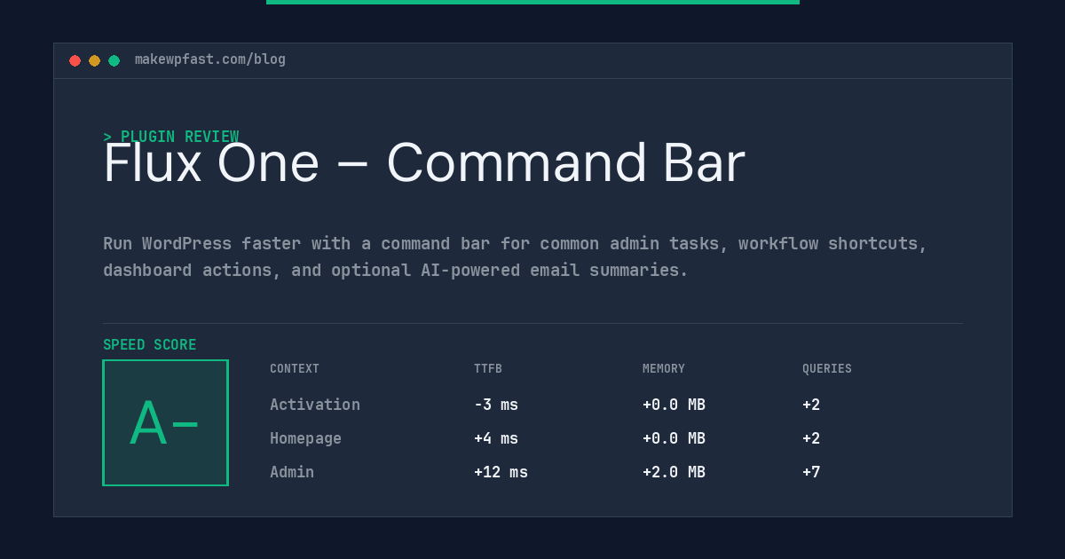This screenshot has width=1065, height=559.
Task: Click the green maximize dot
Action: (114, 60)
